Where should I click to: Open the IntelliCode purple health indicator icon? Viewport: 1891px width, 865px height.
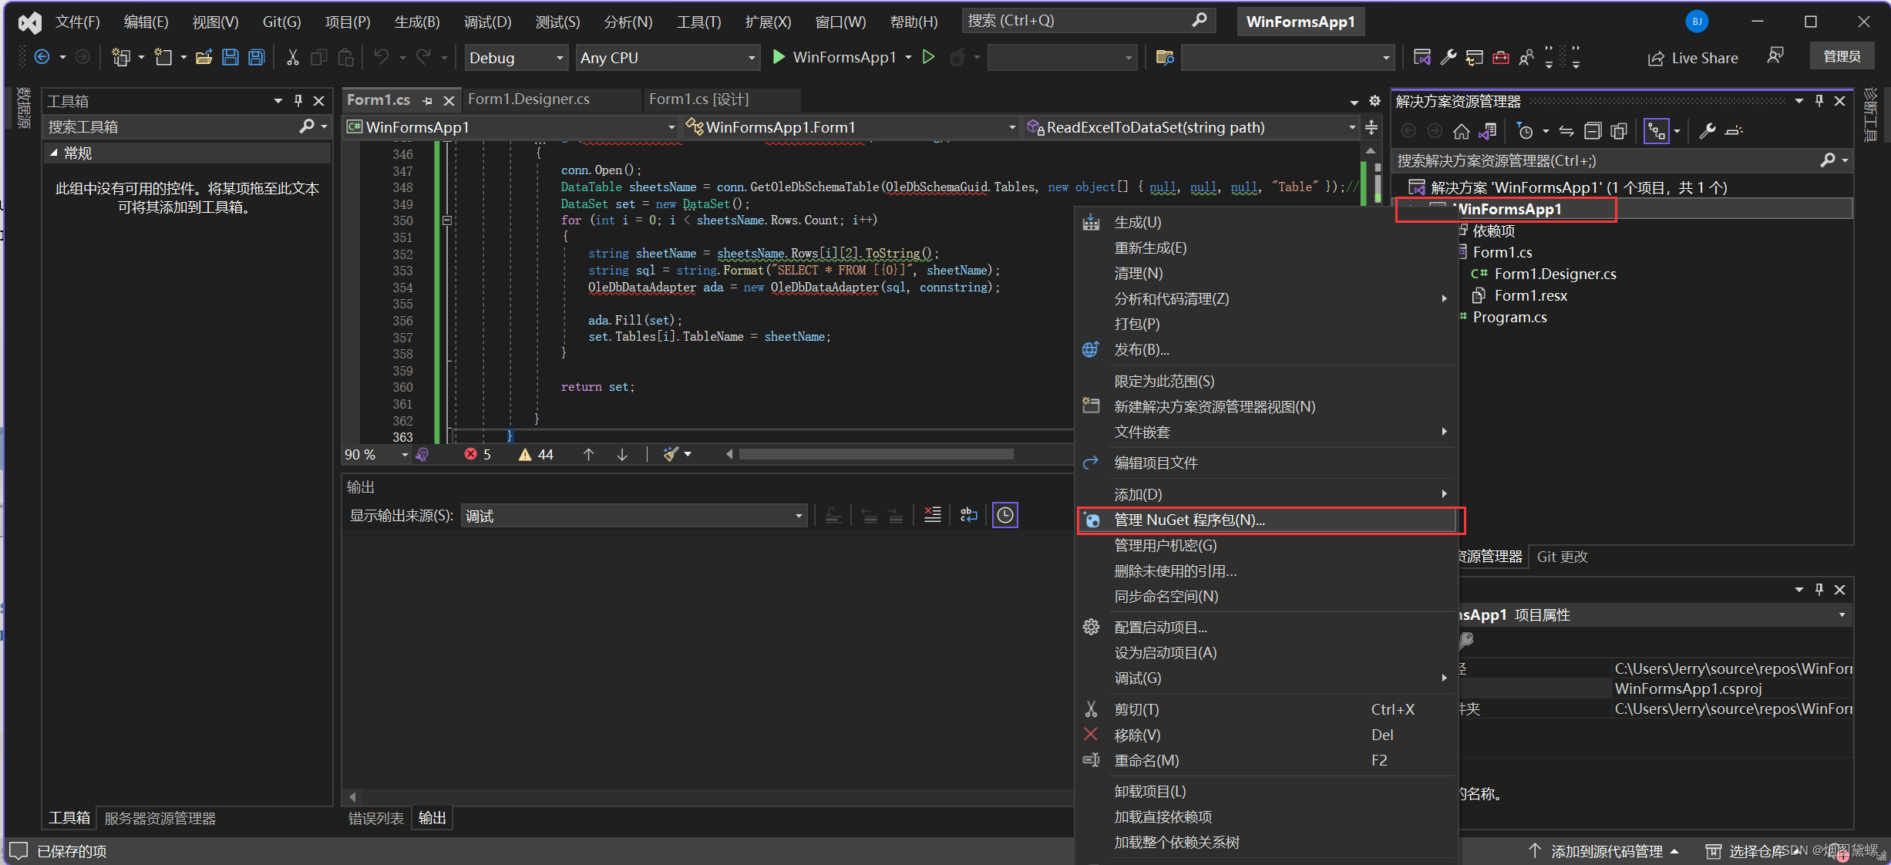[x=422, y=454]
